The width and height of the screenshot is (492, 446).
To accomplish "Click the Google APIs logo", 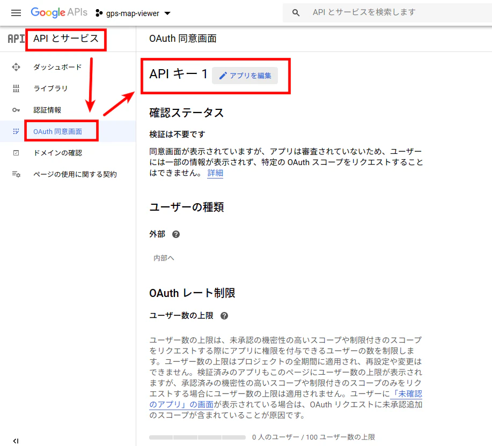I will coord(59,12).
